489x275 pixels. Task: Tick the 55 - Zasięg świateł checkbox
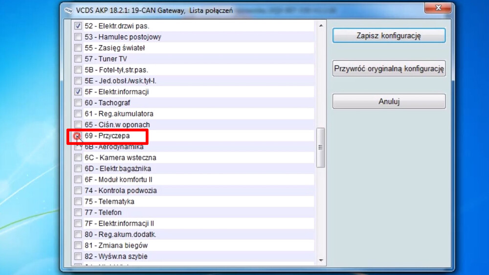(x=78, y=48)
